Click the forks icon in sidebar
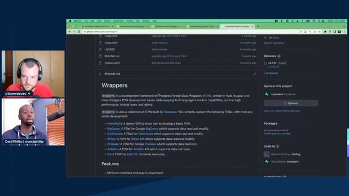Viewport: 349px width, 196px height. coord(266,38)
